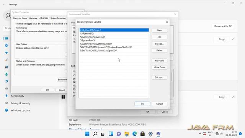Open Bluetooth & devices icon in sidebar
This screenshot has height=138, width=245.
click(x=7, y=46)
